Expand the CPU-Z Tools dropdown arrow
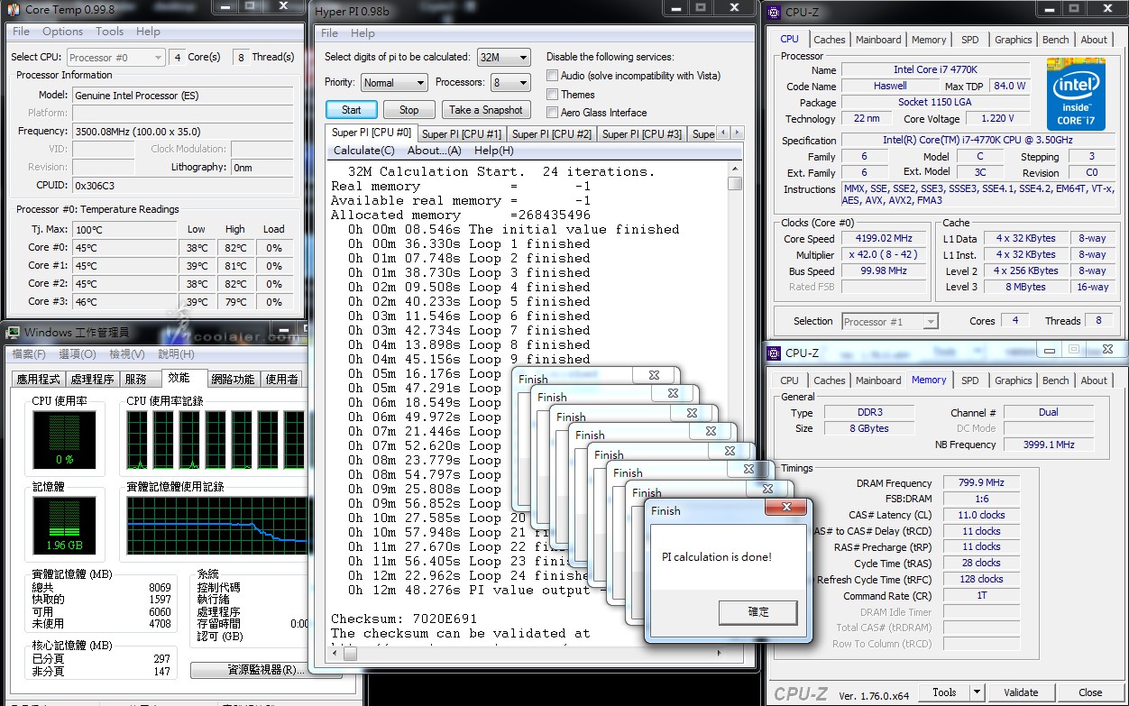Image resolution: width=1129 pixels, height=706 pixels. click(x=977, y=692)
